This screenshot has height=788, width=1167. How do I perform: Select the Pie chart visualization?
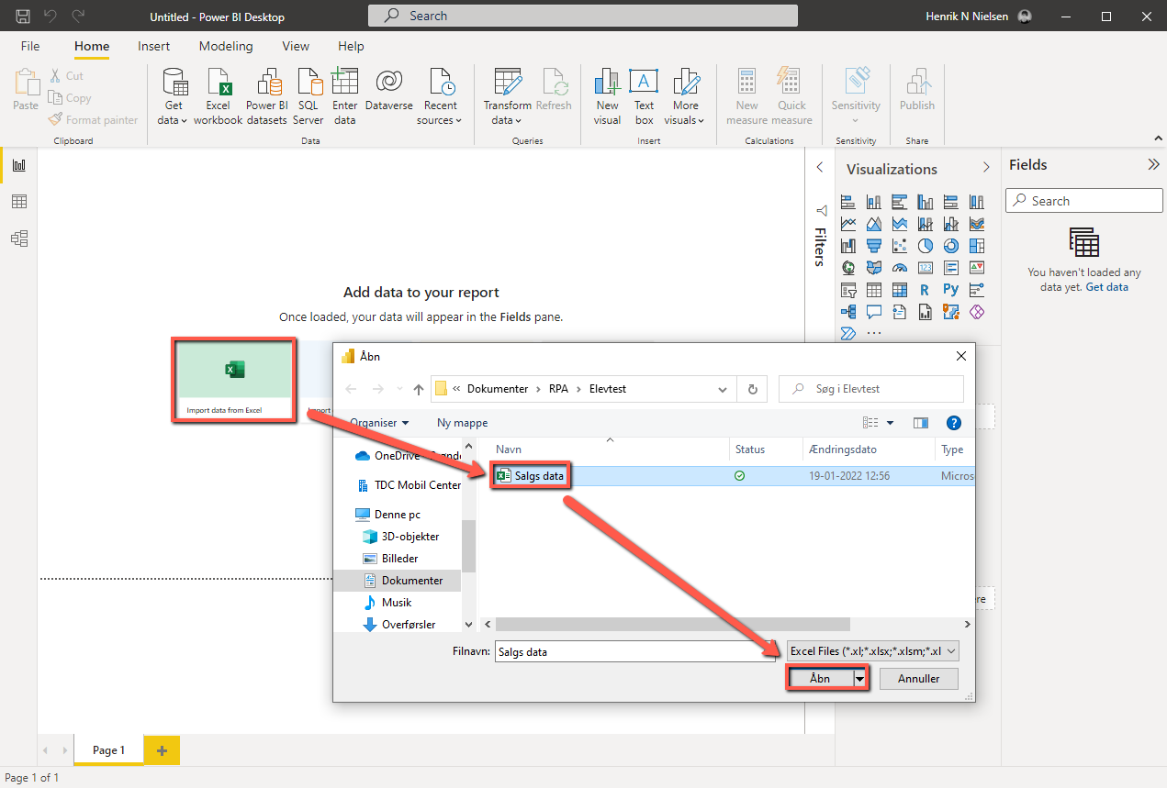(926, 246)
